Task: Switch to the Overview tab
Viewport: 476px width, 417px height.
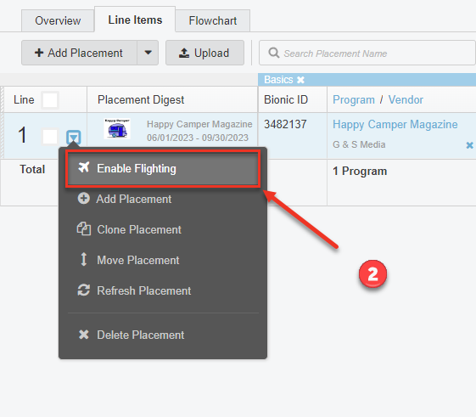Action: [58, 20]
